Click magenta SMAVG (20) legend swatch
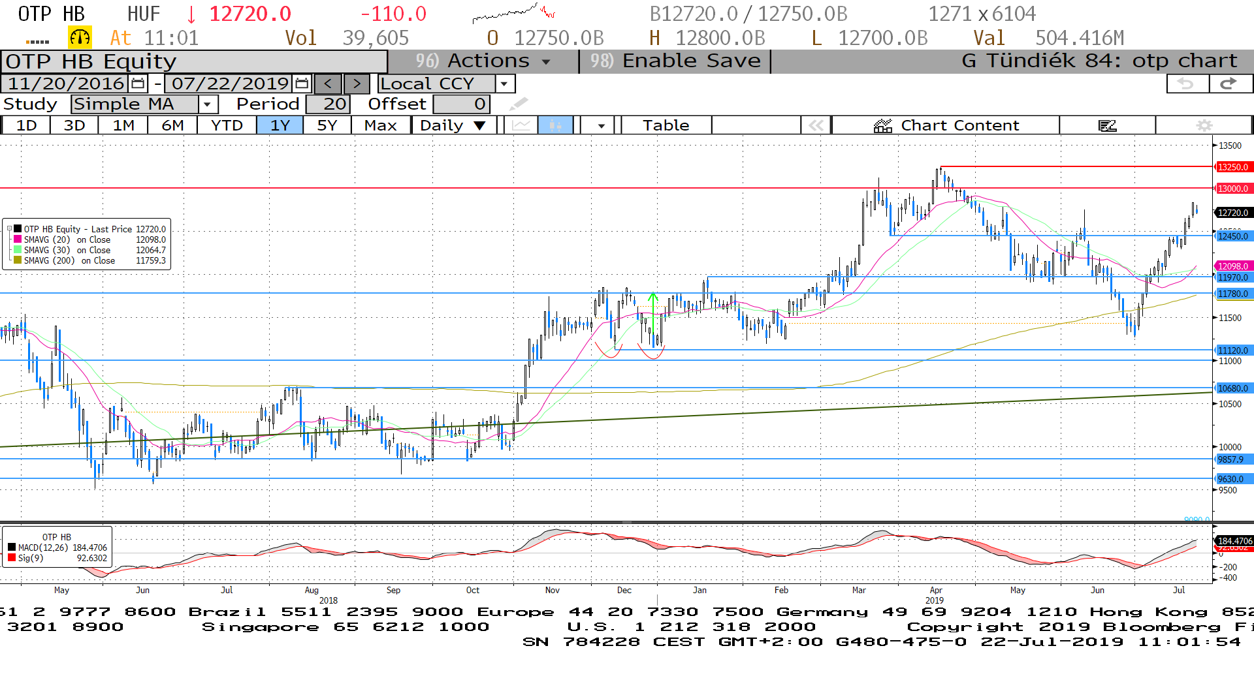1254x678 pixels. pyautogui.click(x=18, y=239)
